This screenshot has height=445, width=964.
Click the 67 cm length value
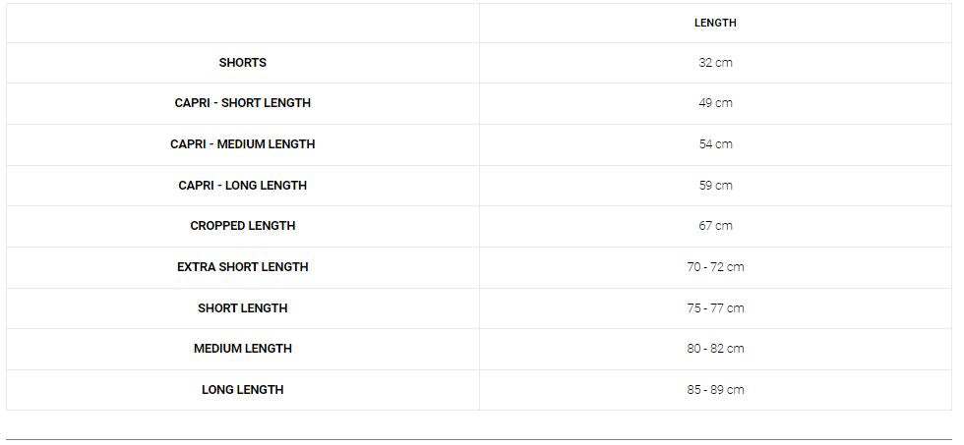click(x=715, y=226)
